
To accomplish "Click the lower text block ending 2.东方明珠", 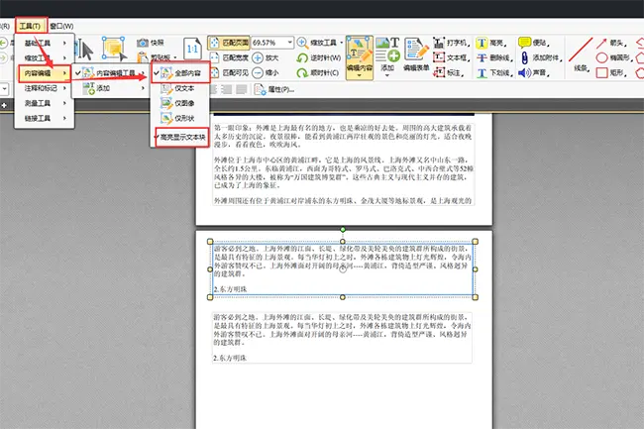I will tap(343, 338).
